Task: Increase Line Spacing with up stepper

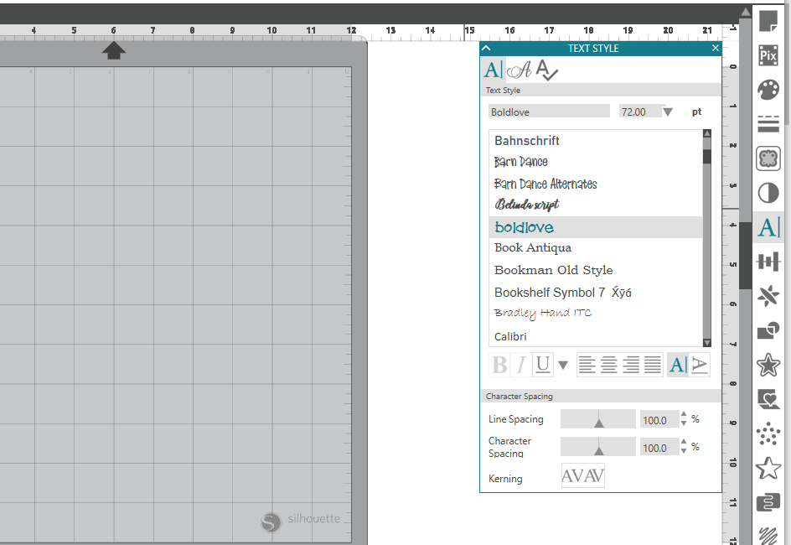Action: (x=684, y=414)
